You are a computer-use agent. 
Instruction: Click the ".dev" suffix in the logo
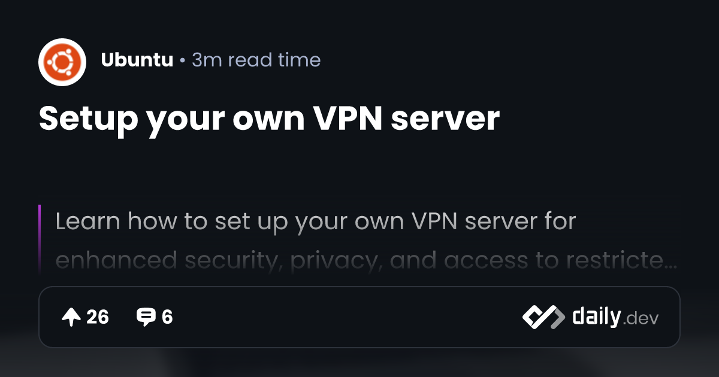tap(641, 319)
